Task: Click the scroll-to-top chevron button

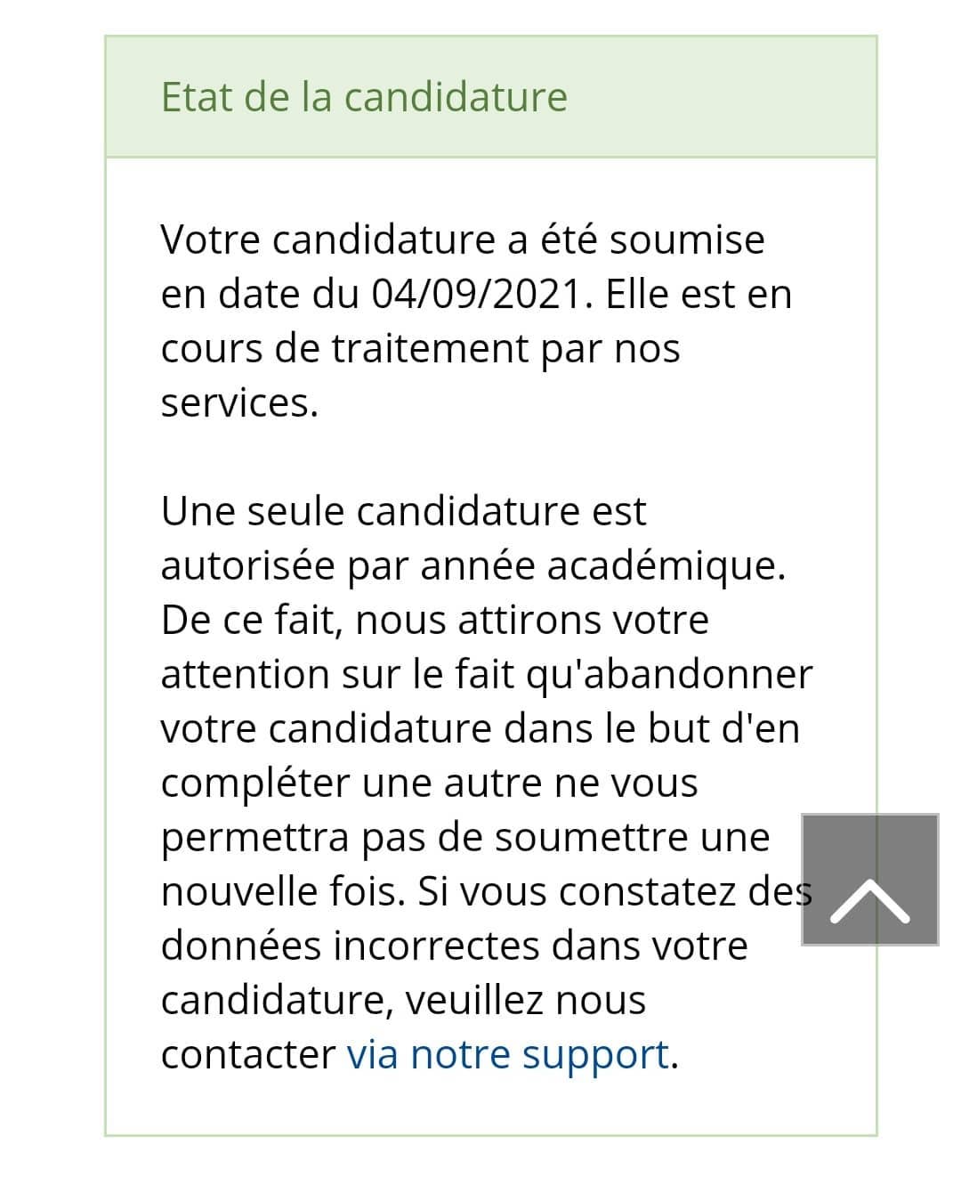Action: click(x=870, y=879)
